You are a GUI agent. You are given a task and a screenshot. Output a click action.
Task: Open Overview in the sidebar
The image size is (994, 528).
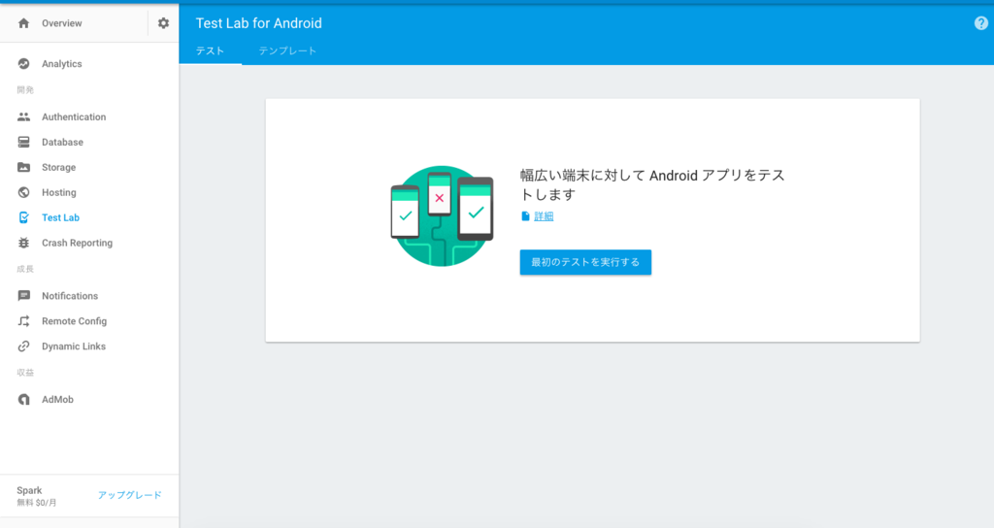tap(61, 23)
